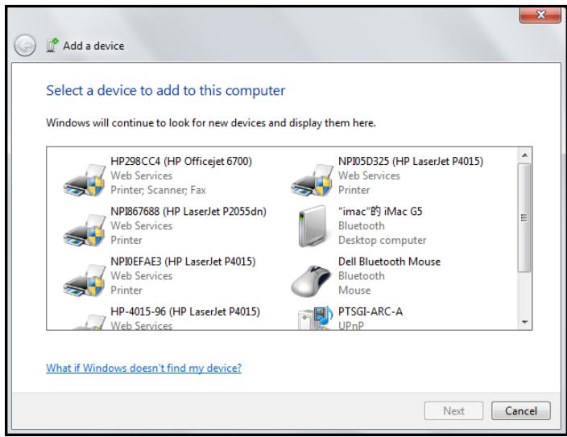Select the Dell Bluetooth Mouse icon
Viewport: 567px width, 437px height.
click(312, 281)
